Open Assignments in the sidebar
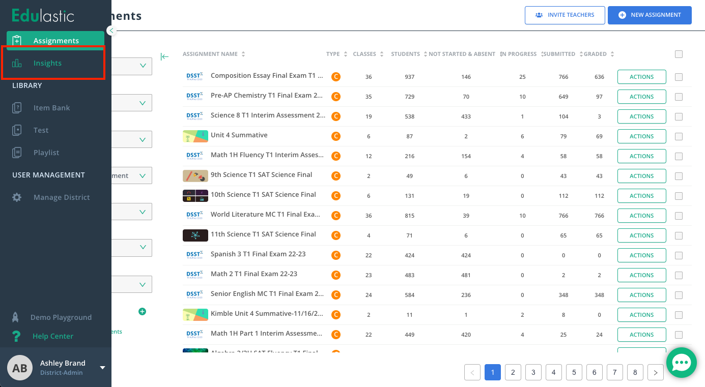Viewport: 705px width, 387px height. pyautogui.click(x=55, y=41)
